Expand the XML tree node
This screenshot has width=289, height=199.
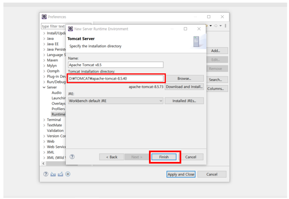tap(44, 152)
